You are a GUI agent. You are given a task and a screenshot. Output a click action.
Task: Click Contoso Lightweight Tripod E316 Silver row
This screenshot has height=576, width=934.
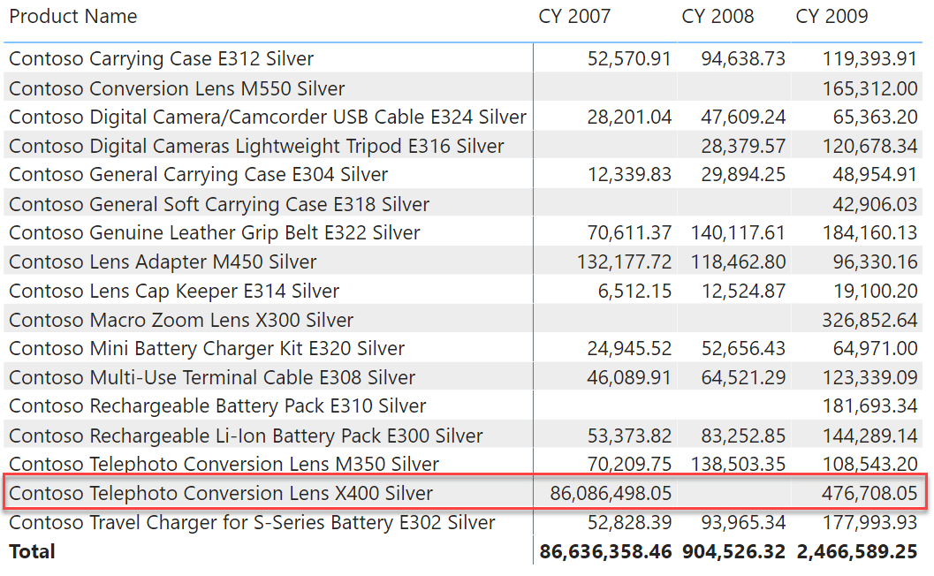click(x=256, y=147)
